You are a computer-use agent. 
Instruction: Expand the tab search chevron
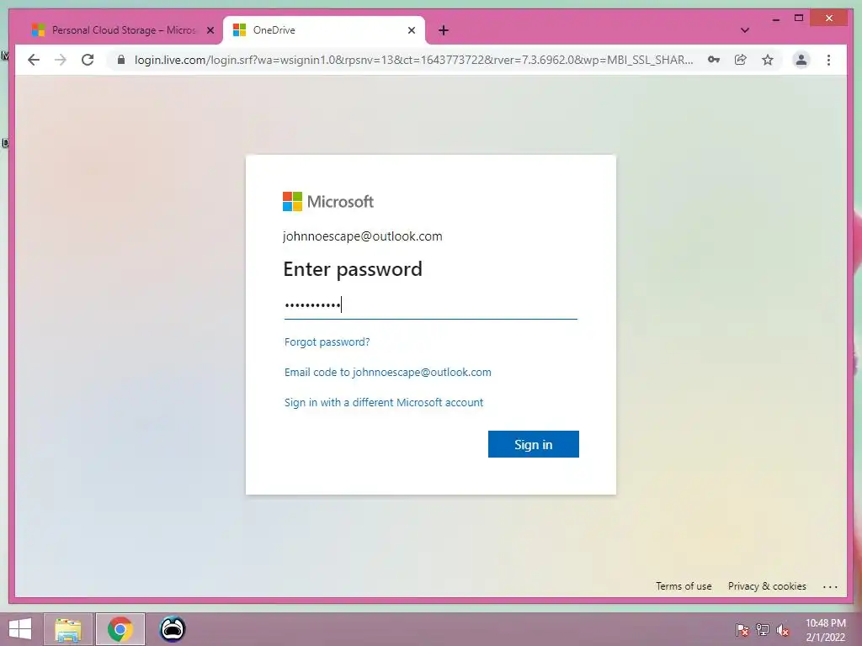[x=745, y=30]
